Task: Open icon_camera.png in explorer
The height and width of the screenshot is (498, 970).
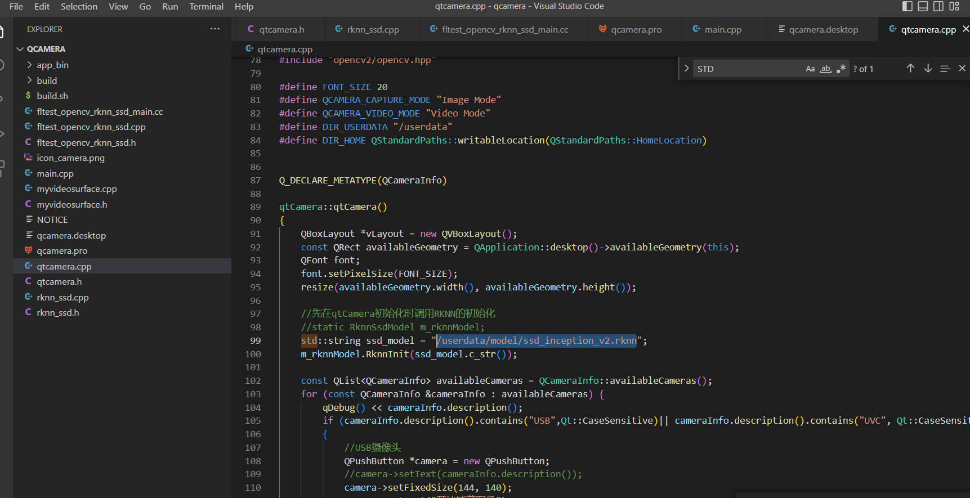Action: click(122, 158)
